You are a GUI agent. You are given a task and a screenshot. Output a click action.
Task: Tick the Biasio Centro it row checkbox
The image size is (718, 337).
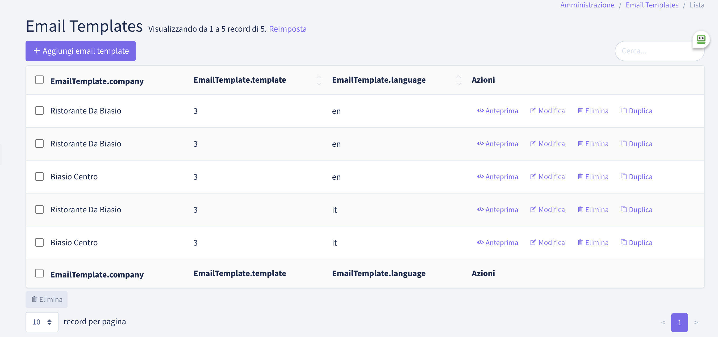[39, 242]
